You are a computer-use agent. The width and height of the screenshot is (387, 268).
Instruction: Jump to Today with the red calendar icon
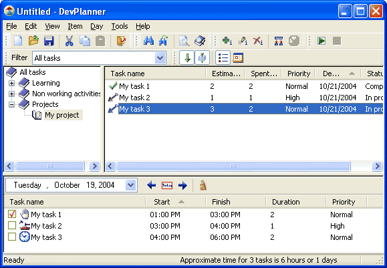pyautogui.click(x=167, y=185)
